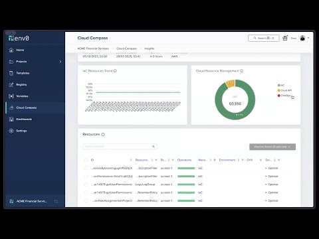
Task: Click the user avatar picture
Action: 302,38
